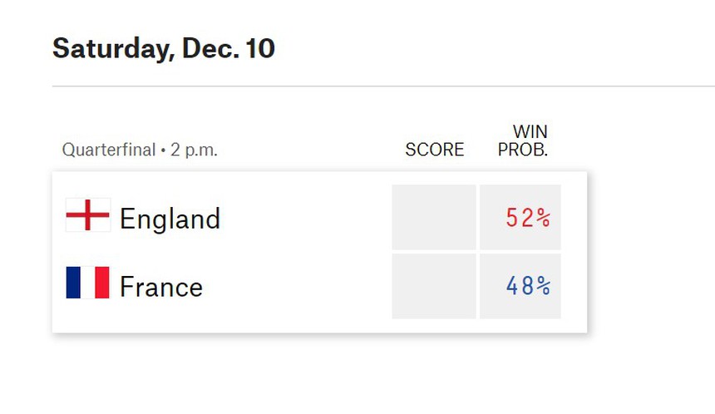Click the France tricolor flag icon
This screenshot has width=715, height=414.
point(87,283)
